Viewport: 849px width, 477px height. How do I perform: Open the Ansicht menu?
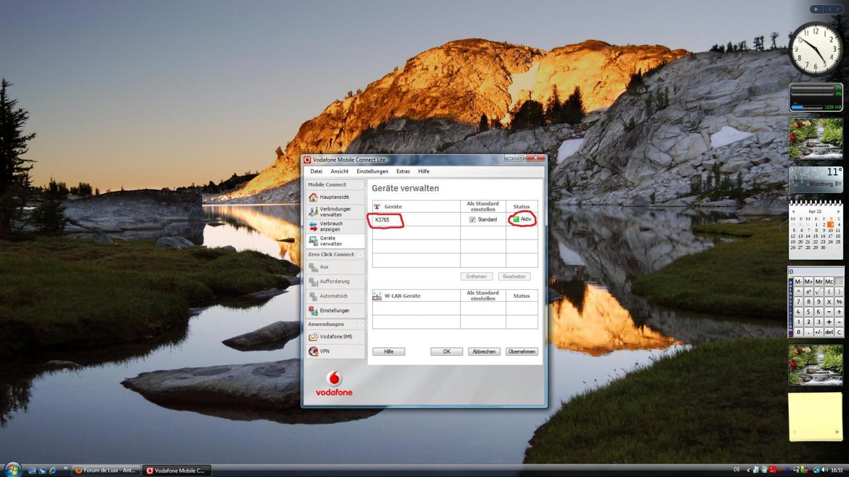pyautogui.click(x=340, y=171)
